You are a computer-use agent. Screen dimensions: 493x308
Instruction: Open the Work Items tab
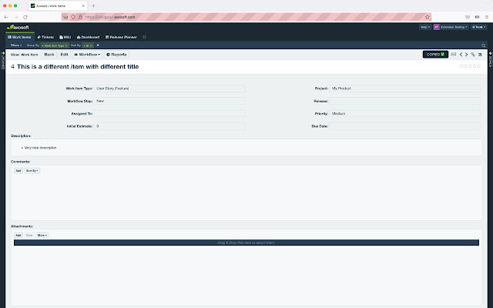19,37
